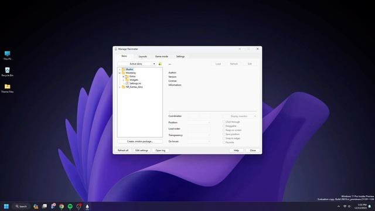The width and height of the screenshot is (375, 211).
Task: Open the Settings tab
Action: (x=180, y=56)
